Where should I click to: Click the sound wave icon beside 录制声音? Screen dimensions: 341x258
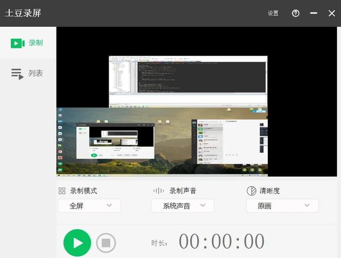(x=159, y=191)
